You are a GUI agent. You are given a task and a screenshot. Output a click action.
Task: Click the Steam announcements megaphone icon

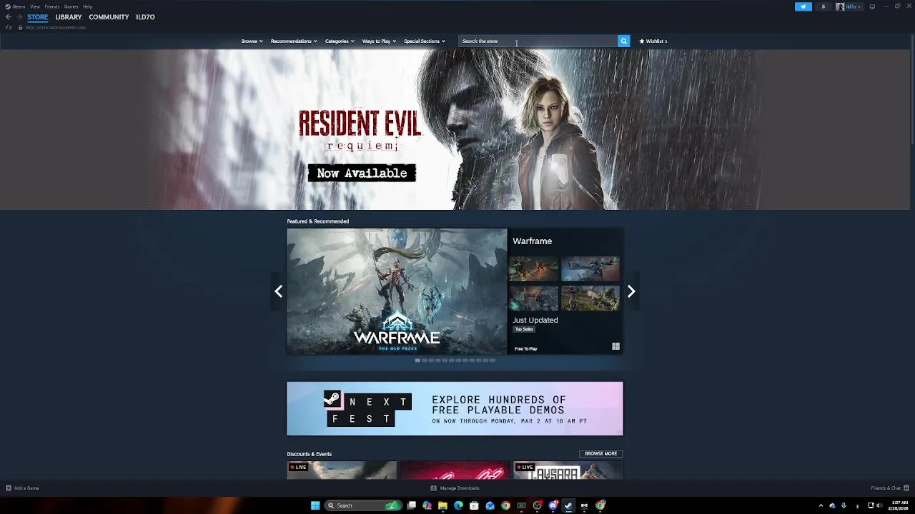803,6
